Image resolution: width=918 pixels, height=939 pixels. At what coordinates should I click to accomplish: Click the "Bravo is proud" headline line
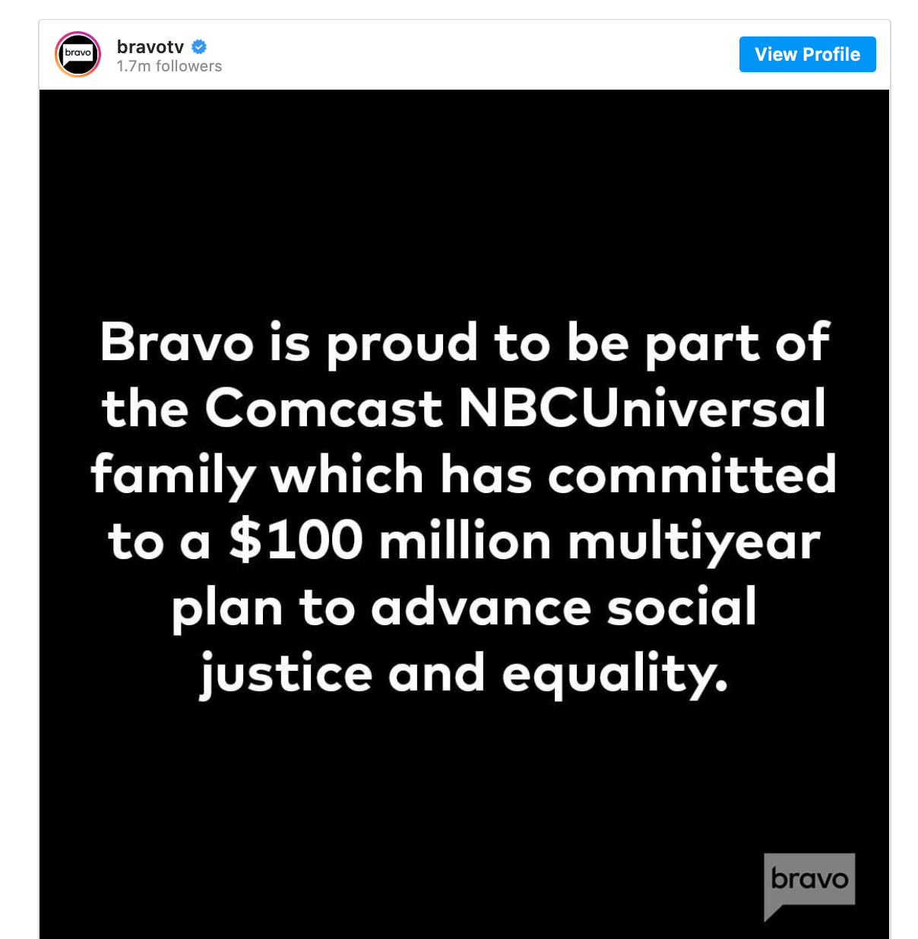point(464,343)
